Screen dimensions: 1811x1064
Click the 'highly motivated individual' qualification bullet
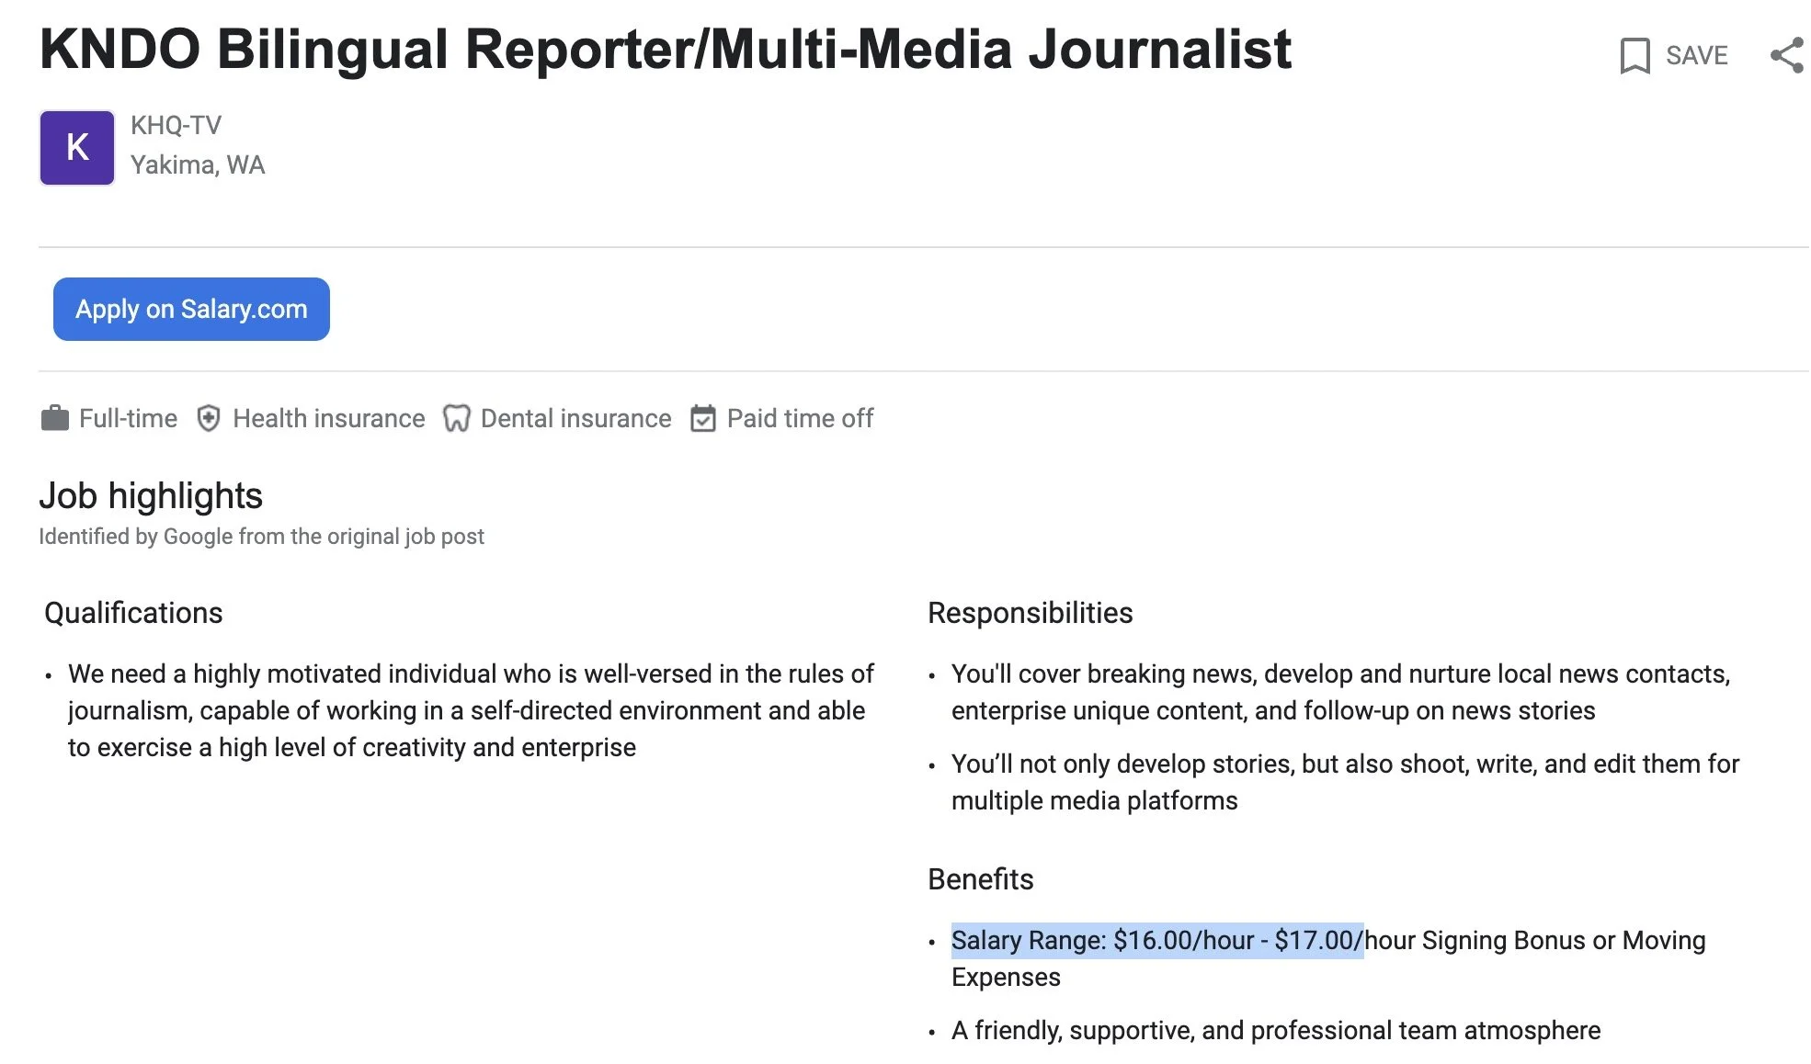(x=471, y=710)
